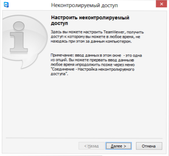Select the heading Настроить неконтролируемый доступ
169x156 pixels.
point(90,20)
